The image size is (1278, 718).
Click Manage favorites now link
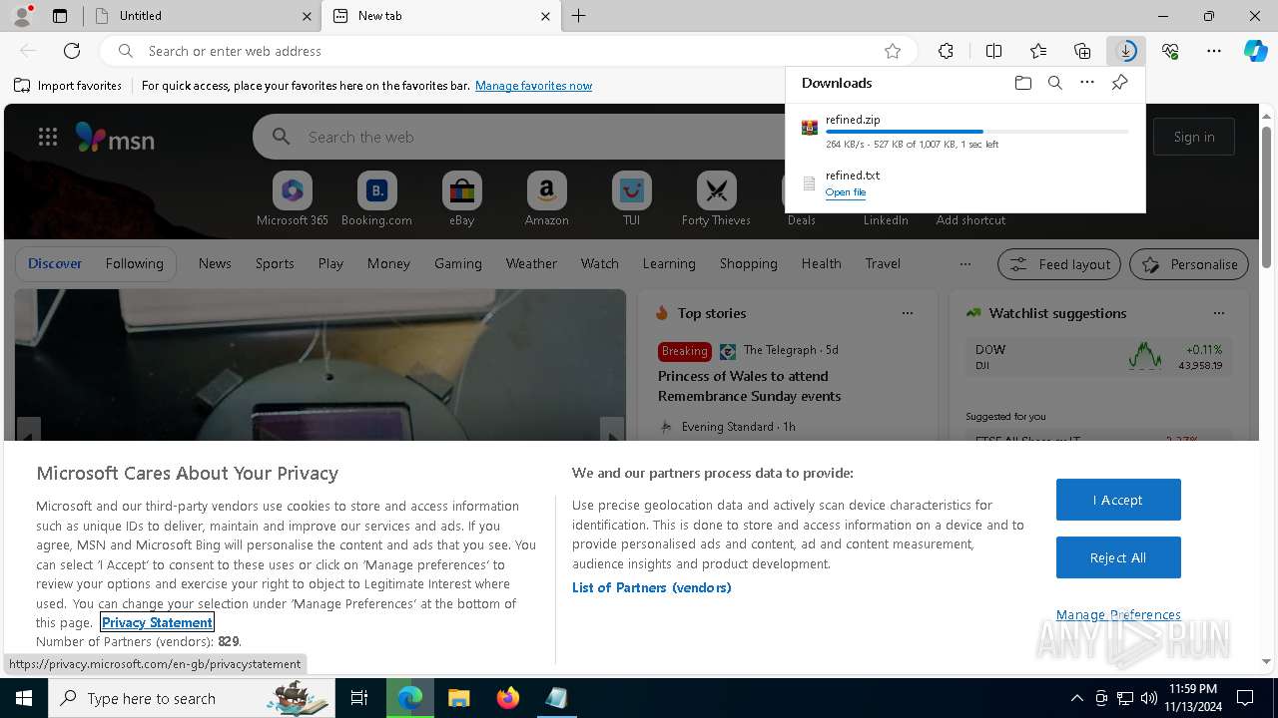(533, 86)
